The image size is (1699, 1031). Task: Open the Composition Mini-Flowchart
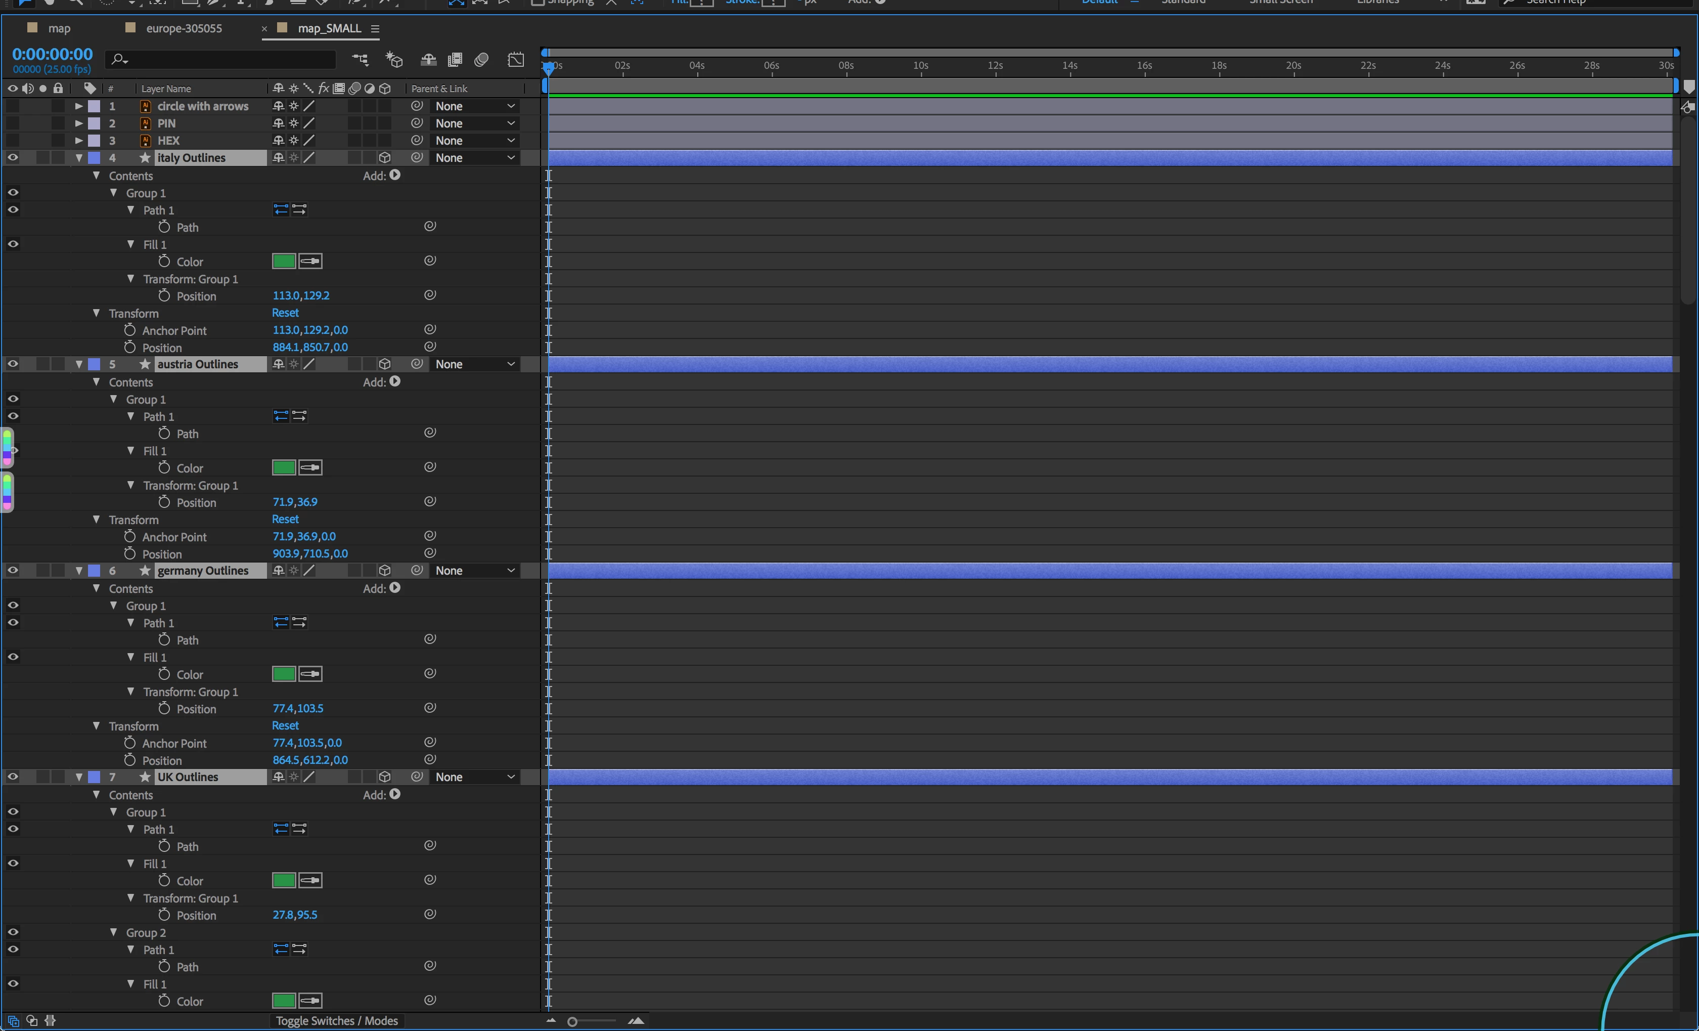point(360,60)
